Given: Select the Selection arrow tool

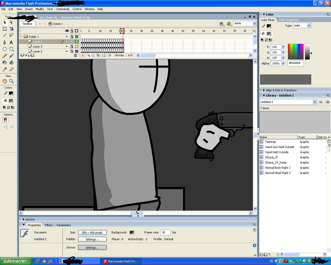Looking at the screenshot, I should tap(5, 22).
